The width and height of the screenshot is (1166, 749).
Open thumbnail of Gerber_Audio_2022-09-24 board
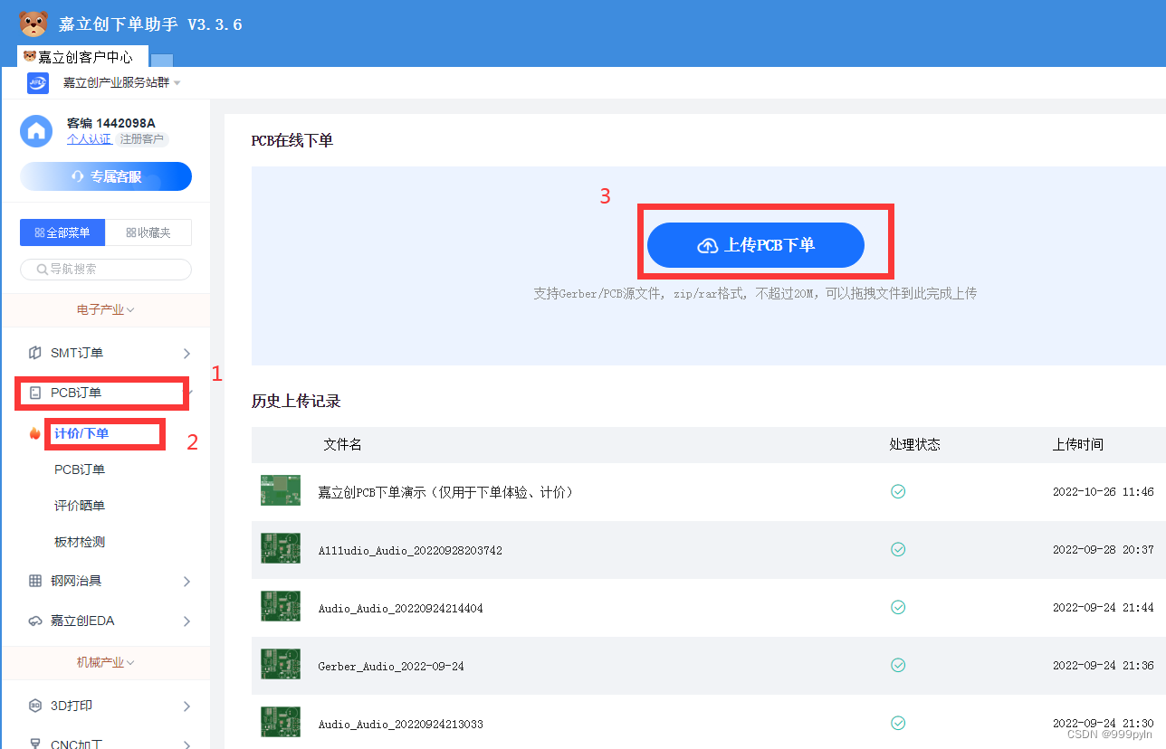pyautogui.click(x=281, y=664)
